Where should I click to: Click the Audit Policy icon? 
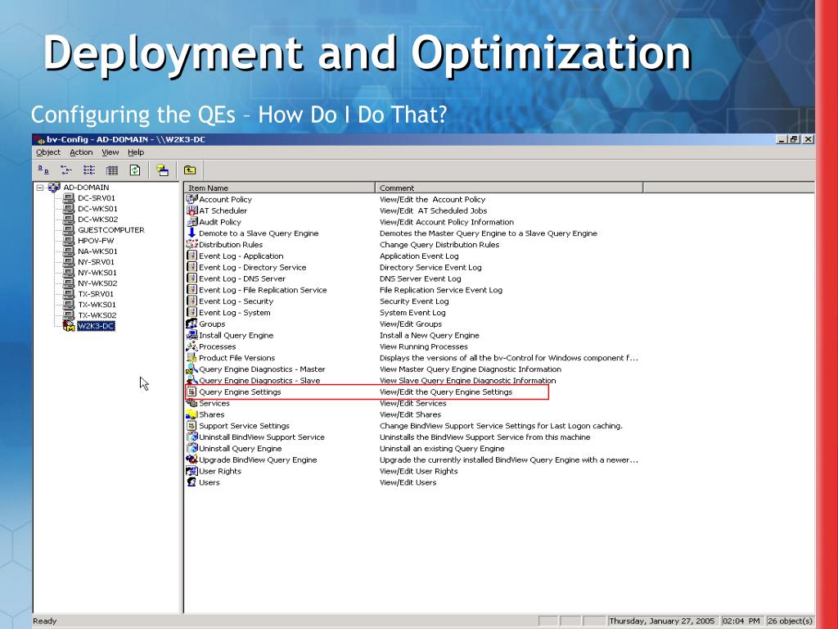[x=191, y=221]
